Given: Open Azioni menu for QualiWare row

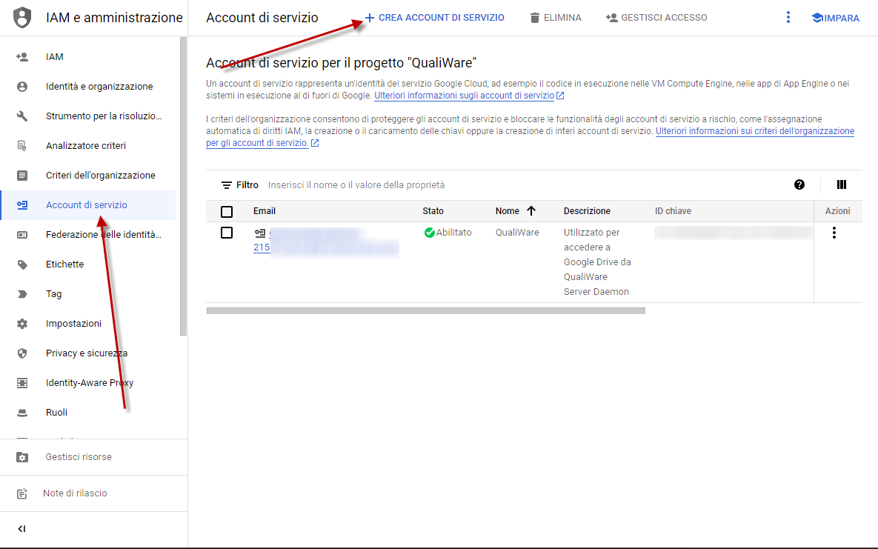Looking at the screenshot, I should point(834,233).
